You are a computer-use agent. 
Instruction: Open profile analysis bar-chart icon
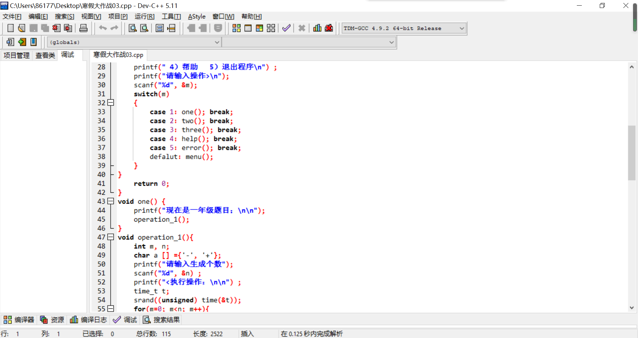point(318,28)
